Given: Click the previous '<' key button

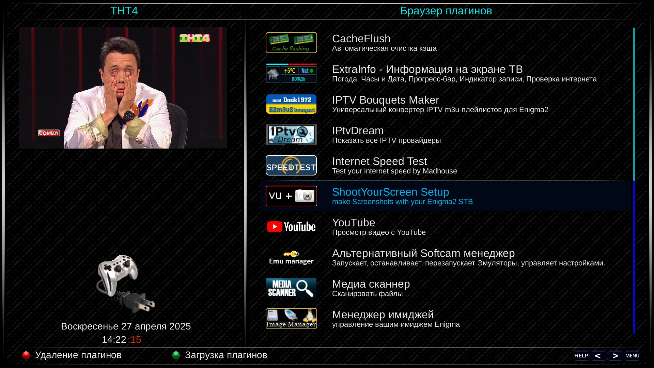Looking at the screenshot, I should pyautogui.click(x=598, y=356).
